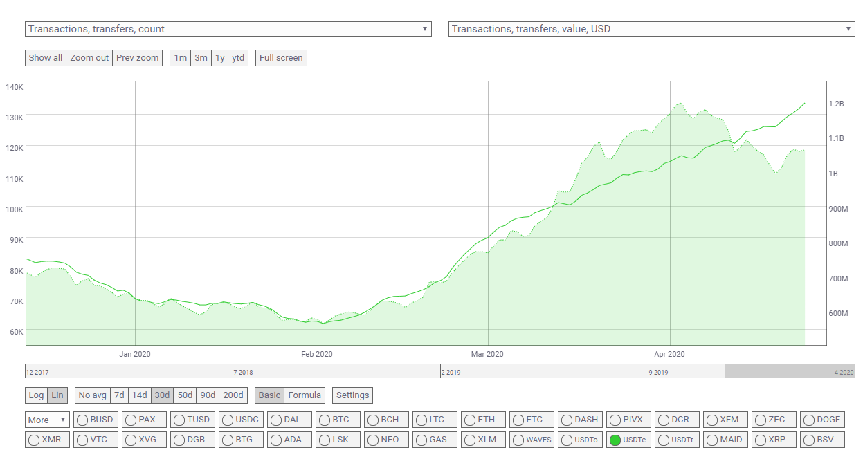
Task: Toggle the BUSD coin series
Action: [96, 420]
